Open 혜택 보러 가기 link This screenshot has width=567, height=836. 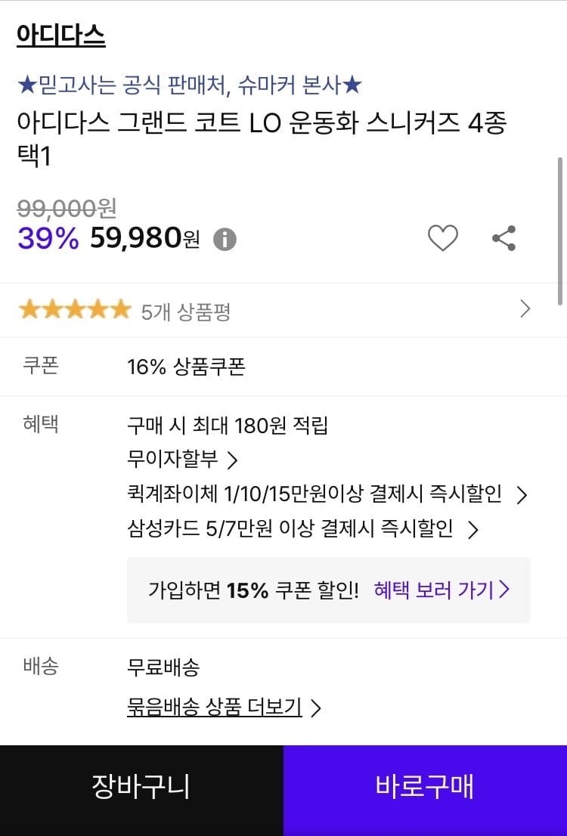click(442, 590)
